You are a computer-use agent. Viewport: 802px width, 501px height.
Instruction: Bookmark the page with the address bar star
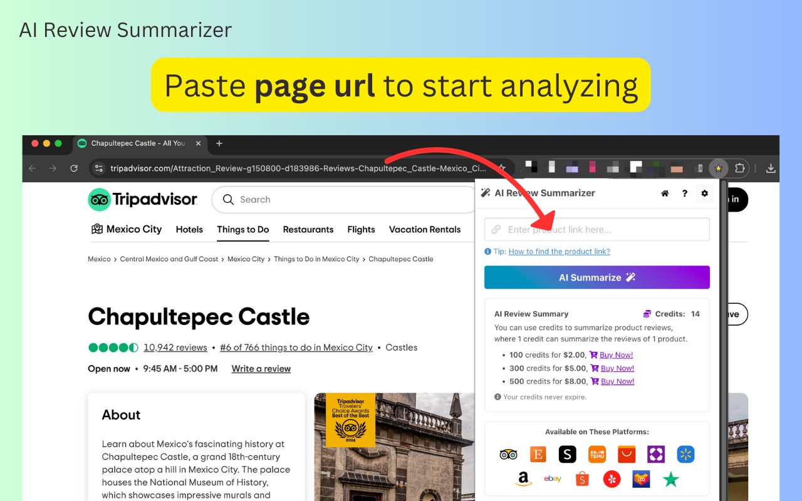coord(501,168)
